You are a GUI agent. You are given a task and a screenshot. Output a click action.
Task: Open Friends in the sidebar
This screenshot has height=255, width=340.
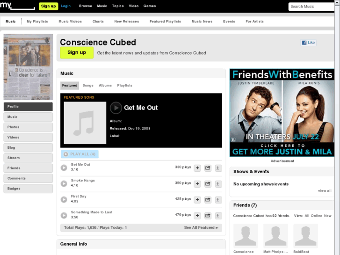click(28, 168)
